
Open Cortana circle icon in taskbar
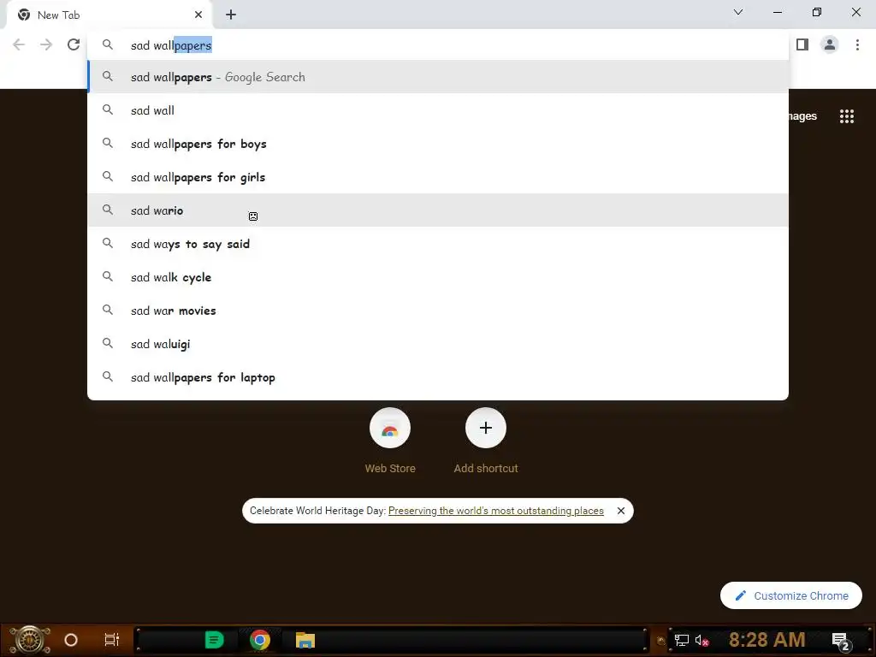pos(71,640)
